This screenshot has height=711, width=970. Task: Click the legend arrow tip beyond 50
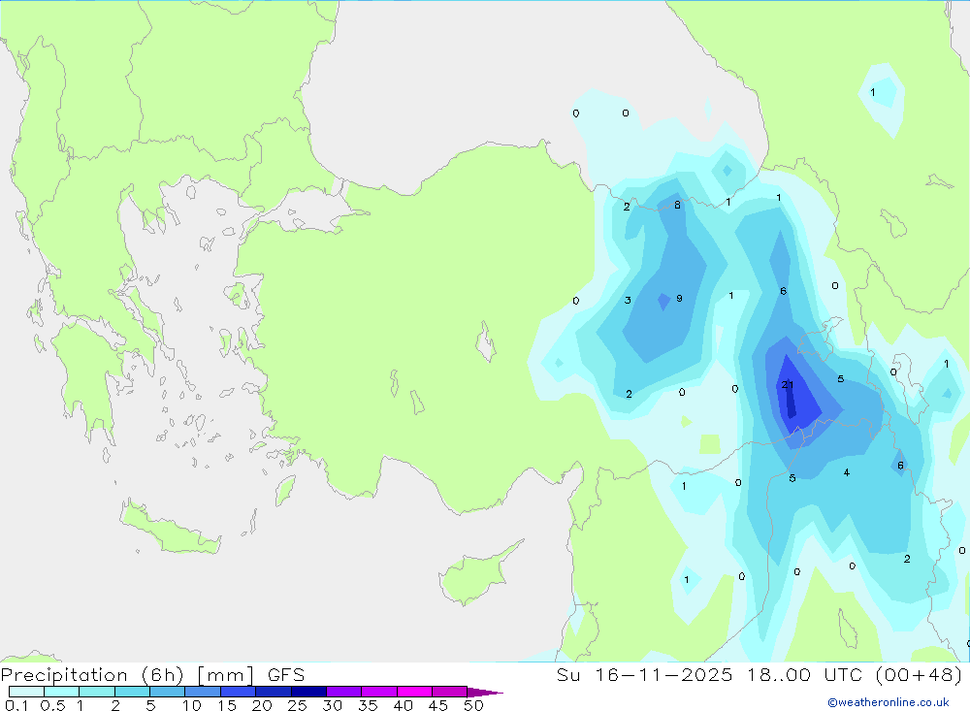pyautogui.click(x=485, y=693)
